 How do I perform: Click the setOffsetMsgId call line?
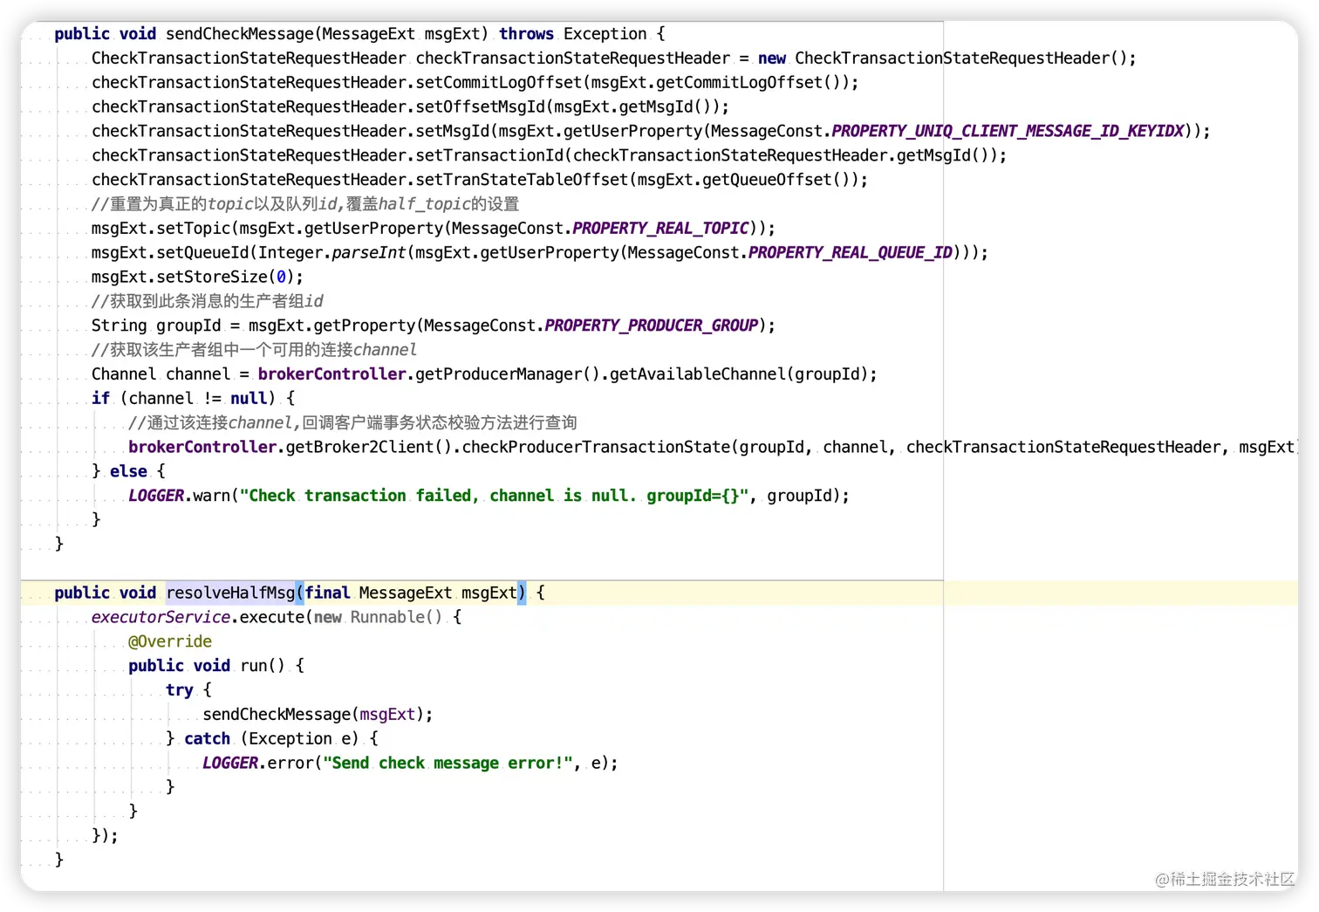tap(410, 107)
